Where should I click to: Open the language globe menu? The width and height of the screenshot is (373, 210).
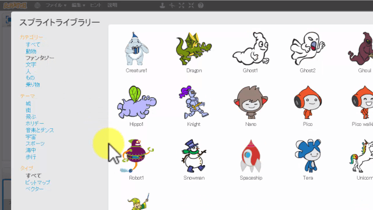click(37, 5)
